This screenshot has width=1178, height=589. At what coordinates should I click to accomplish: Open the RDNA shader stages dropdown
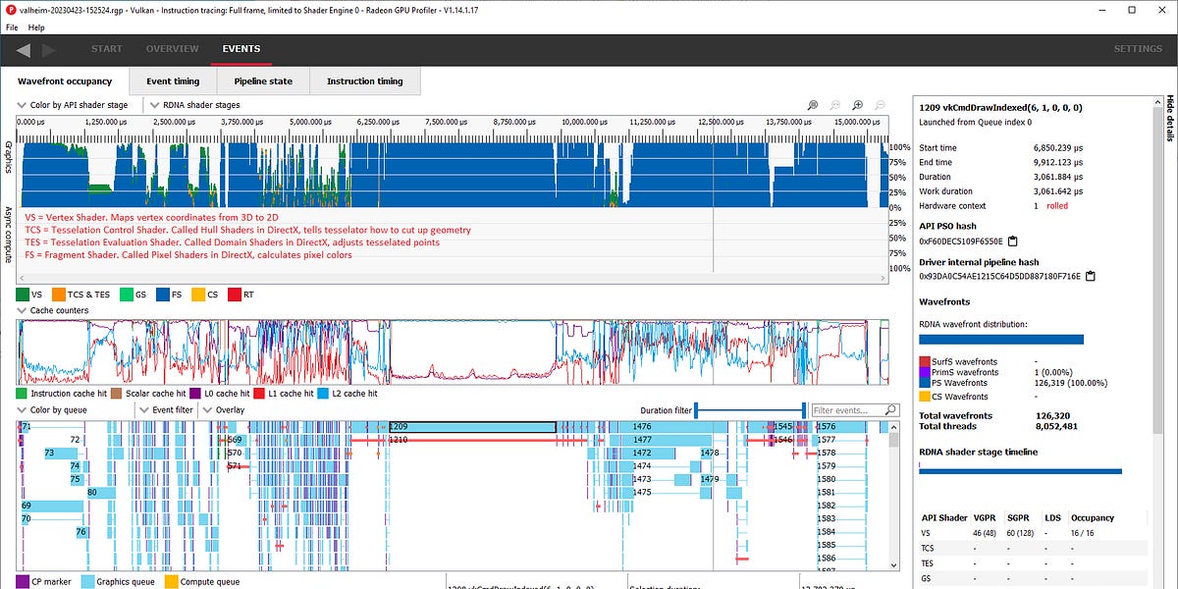(x=194, y=105)
